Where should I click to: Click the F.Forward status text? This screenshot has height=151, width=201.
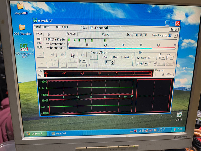(x=99, y=28)
